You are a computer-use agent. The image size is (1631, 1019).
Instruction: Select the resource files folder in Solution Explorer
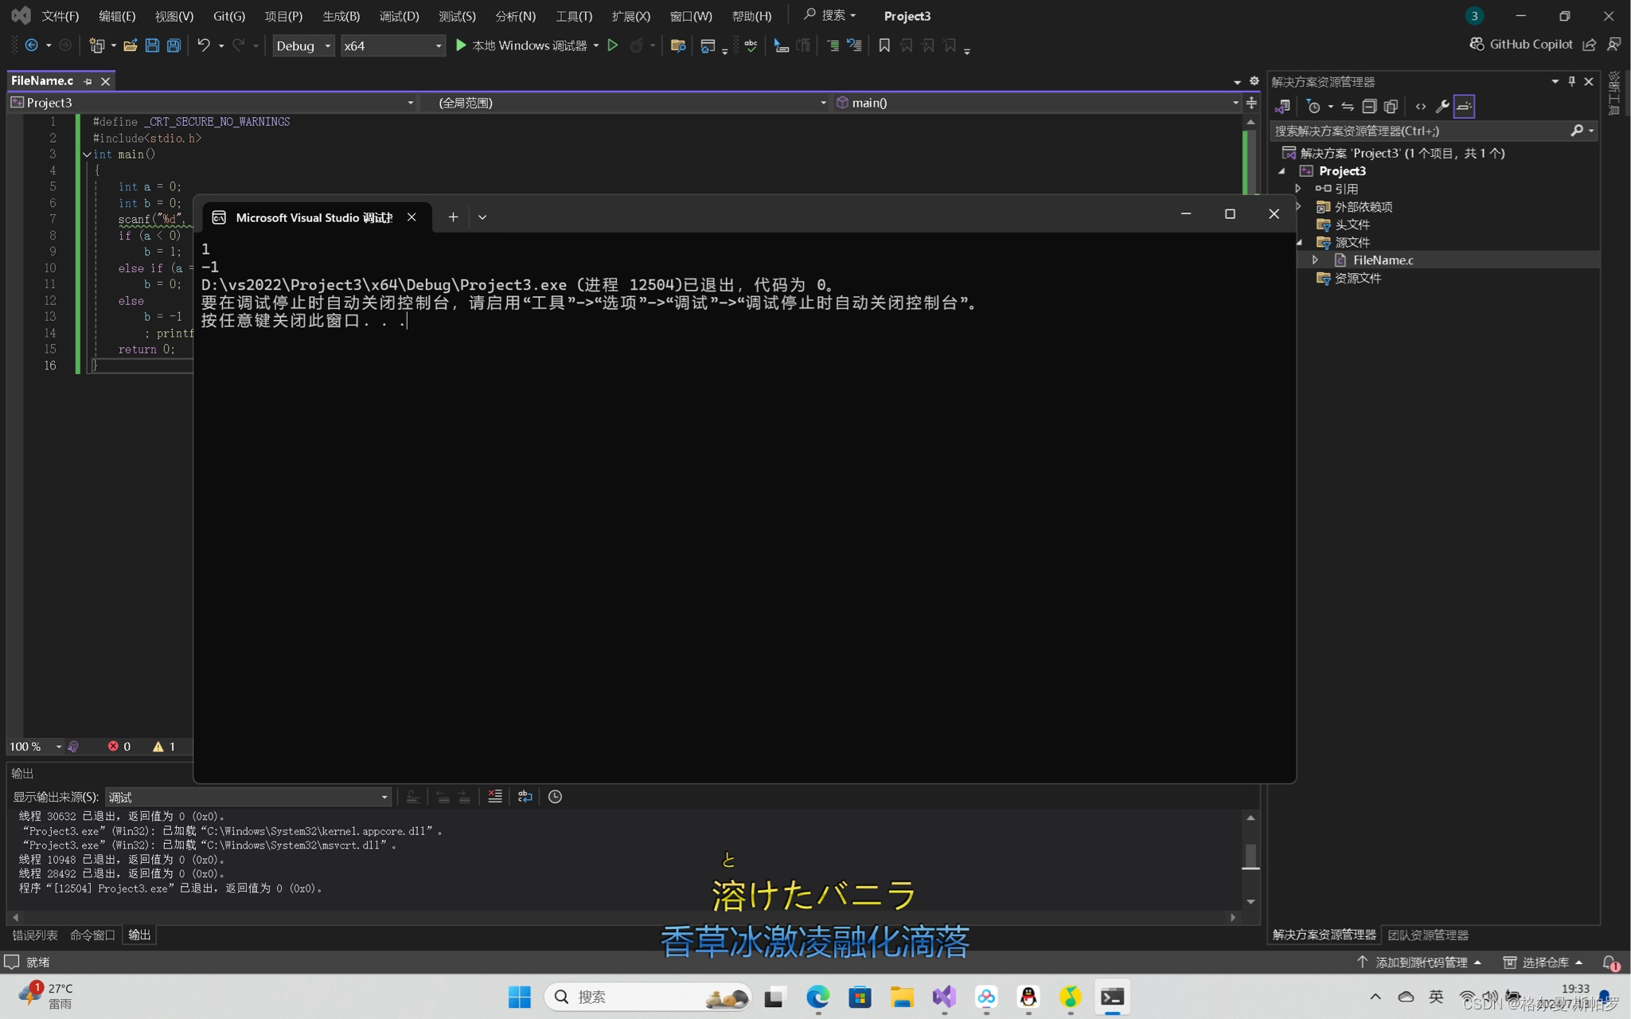(1349, 278)
